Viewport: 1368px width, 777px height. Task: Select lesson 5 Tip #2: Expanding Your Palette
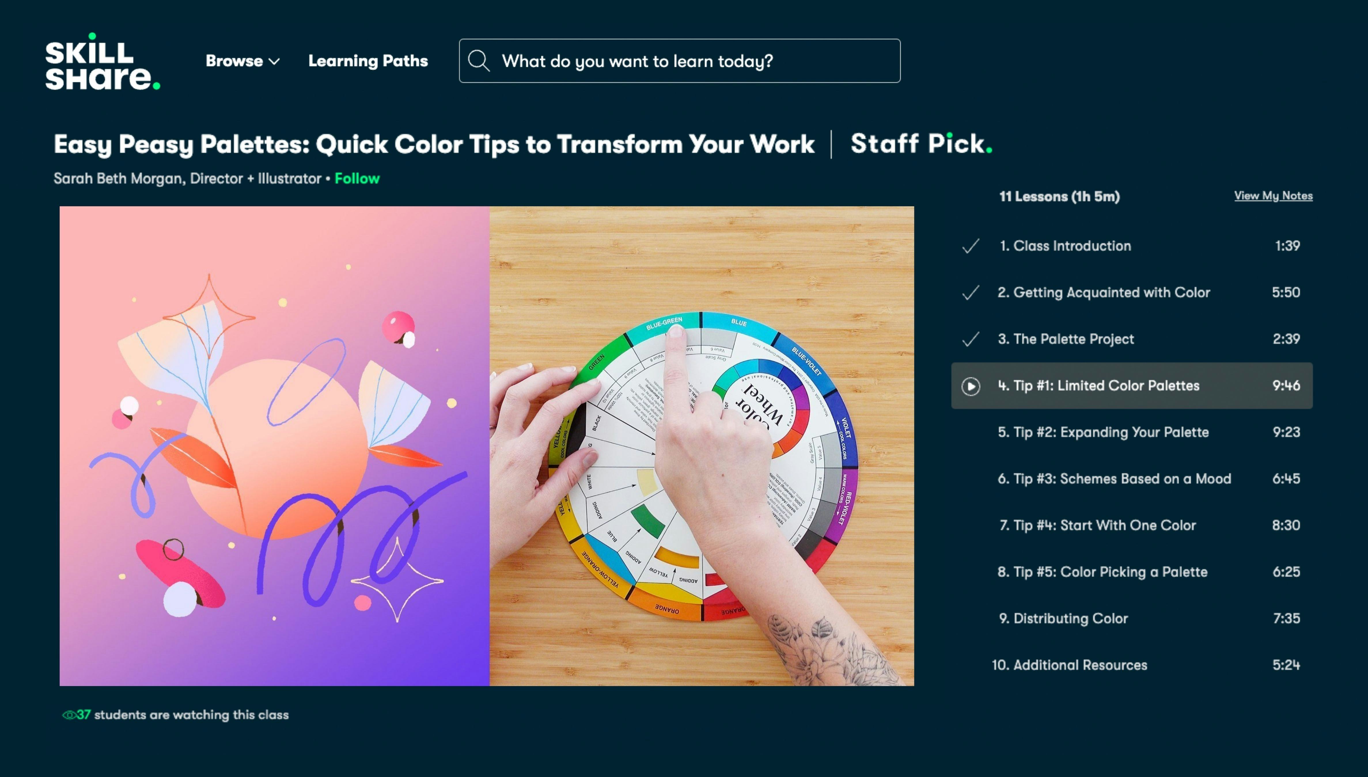(x=1132, y=432)
